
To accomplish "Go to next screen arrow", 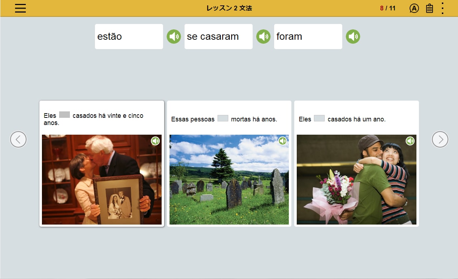I will 440,139.
